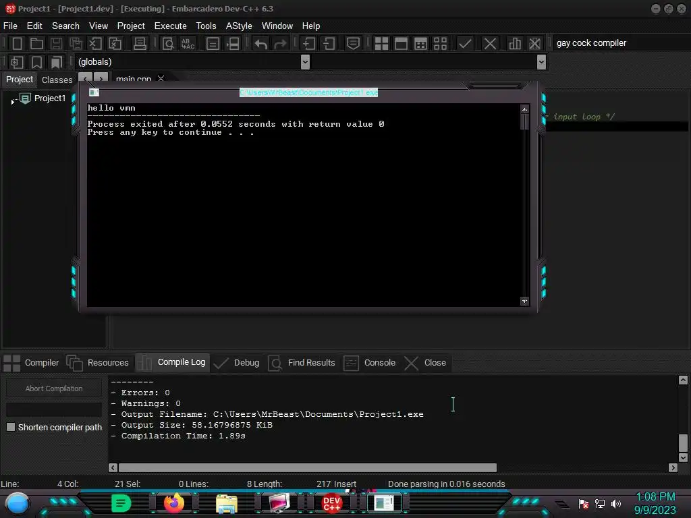Open the member function dropdown arrow beside globals
This screenshot has height=518, width=691.
point(542,62)
